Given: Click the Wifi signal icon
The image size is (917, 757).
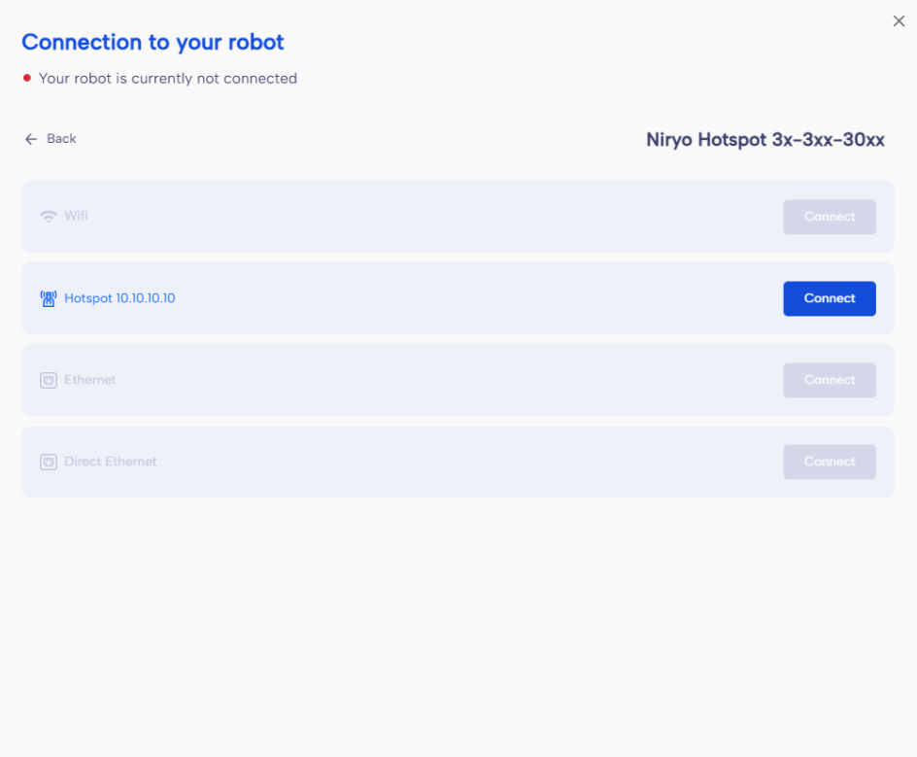Looking at the screenshot, I should coord(48,217).
